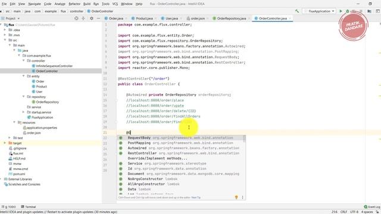Open the Refactor menu
Viewport: 381px width, 214px height.
click(74, 4)
